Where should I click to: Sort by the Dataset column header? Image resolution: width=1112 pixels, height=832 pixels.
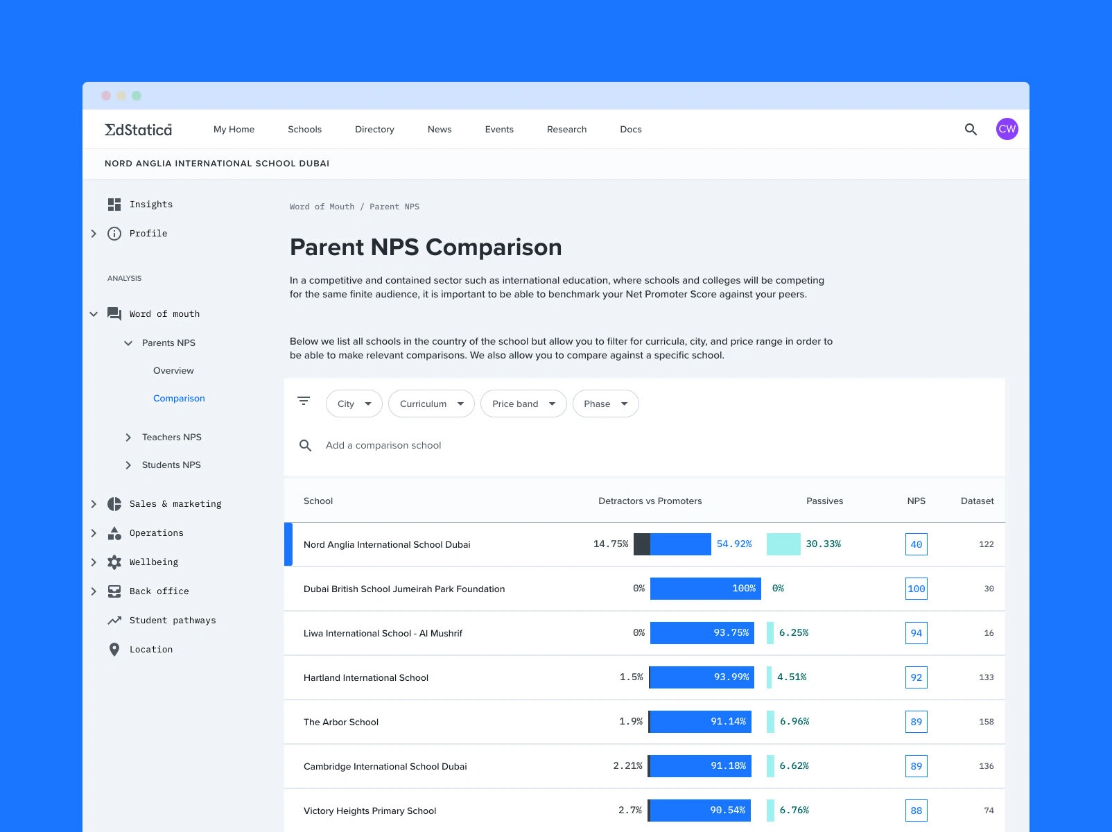[x=978, y=501]
